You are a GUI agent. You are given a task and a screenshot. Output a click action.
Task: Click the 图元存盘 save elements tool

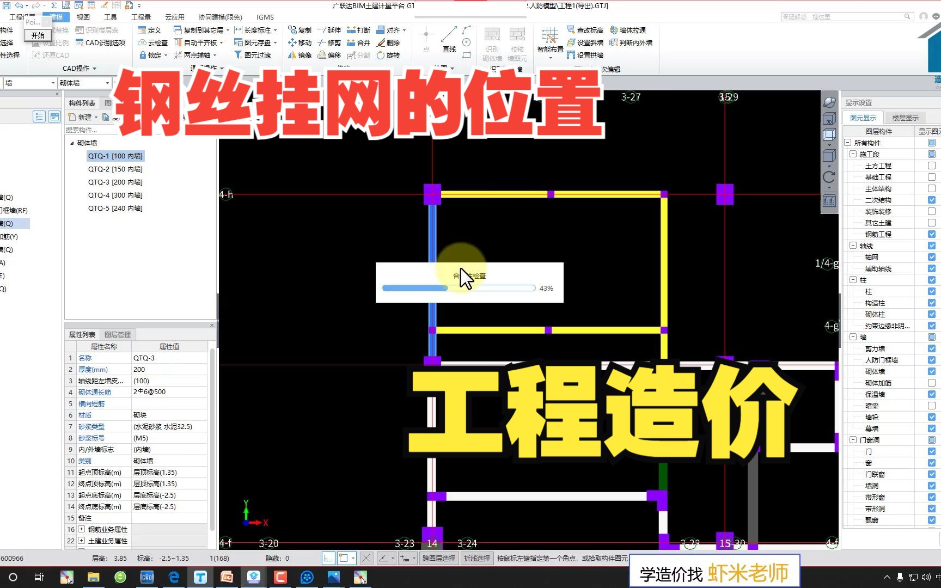pyautogui.click(x=255, y=42)
